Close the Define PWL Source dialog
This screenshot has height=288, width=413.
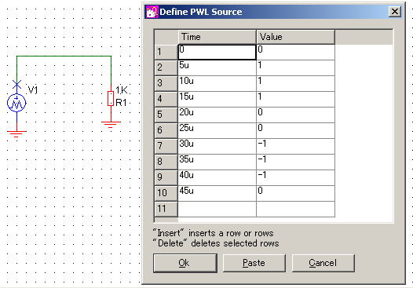click(395, 12)
